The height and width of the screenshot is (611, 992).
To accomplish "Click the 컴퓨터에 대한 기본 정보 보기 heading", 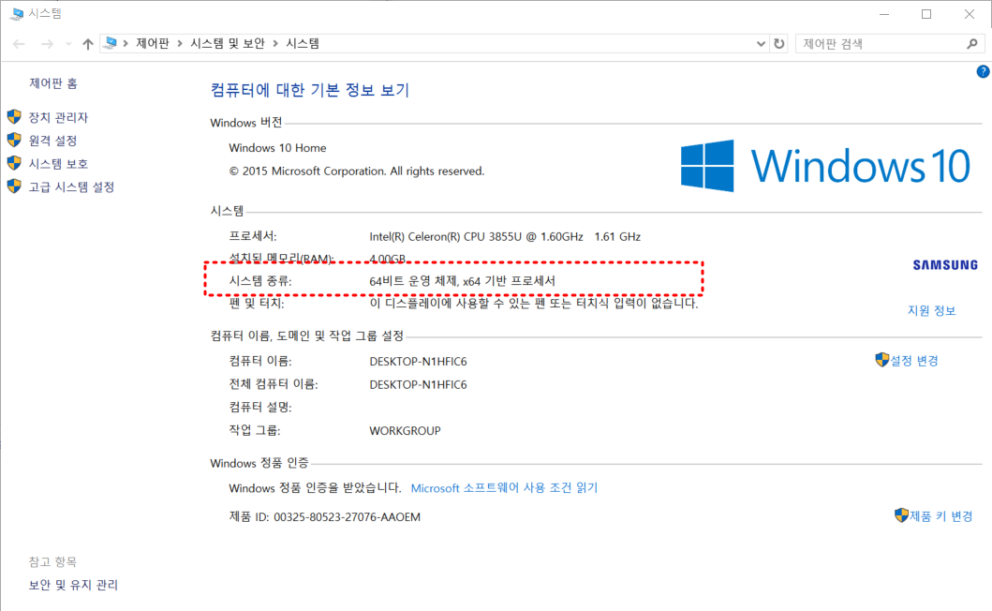I will pyautogui.click(x=310, y=90).
